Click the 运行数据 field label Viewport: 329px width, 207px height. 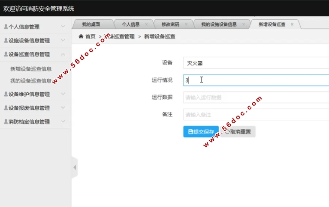click(x=162, y=98)
